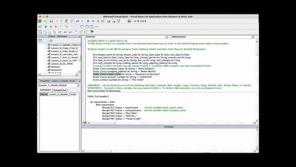This screenshot has width=296, height=167.
Task: Switch to the Categorized tab
Action: tap(60, 90)
